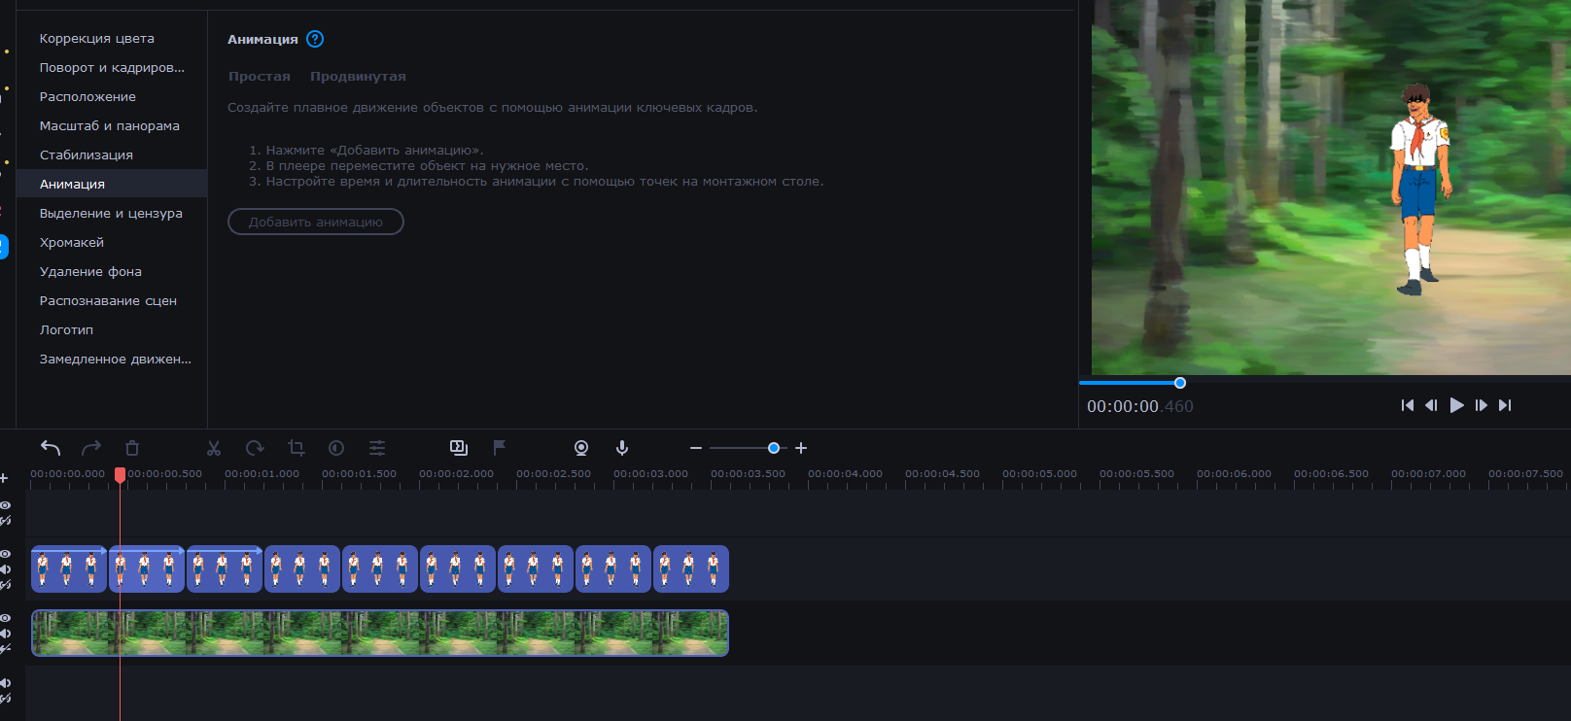The image size is (1571, 721).
Task: Toggle linking on forest background track
Action: [5, 648]
